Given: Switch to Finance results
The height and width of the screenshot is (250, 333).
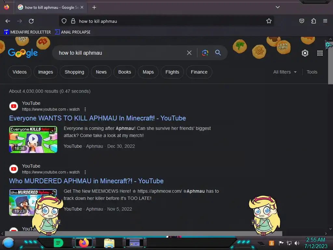Looking at the screenshot, I should [199, 72].
